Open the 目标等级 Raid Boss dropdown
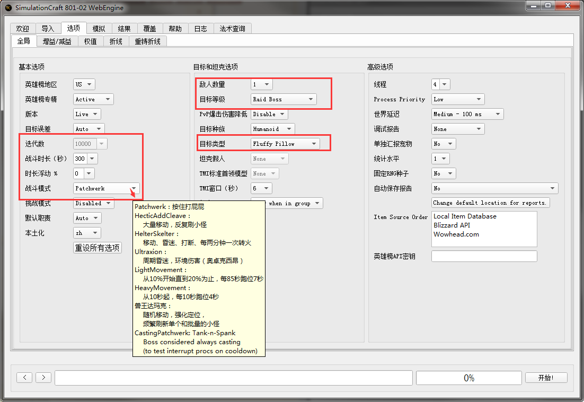Image resolution: width=584 pixels, height=402 pixels. click(x=284, y=99)
